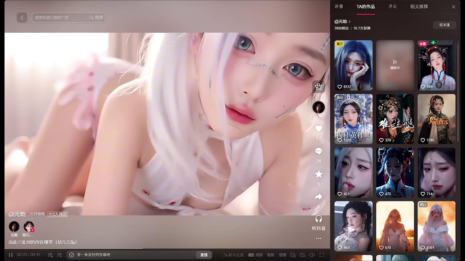Open the author avatar in the side rail

[x=319, y=107]
